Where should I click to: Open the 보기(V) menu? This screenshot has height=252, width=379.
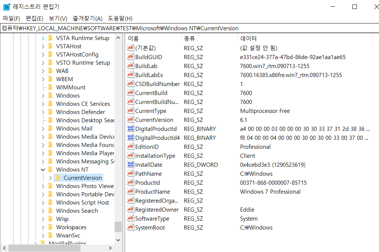coord(58,18)
